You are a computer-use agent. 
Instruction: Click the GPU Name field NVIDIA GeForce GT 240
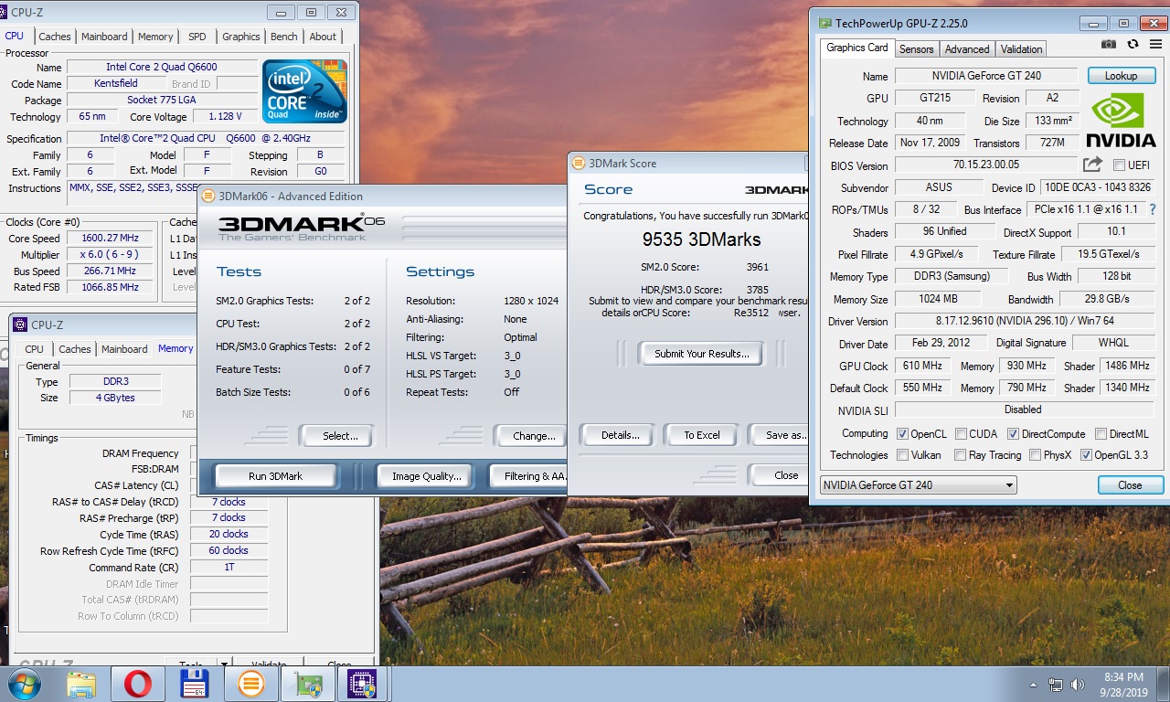986,76
